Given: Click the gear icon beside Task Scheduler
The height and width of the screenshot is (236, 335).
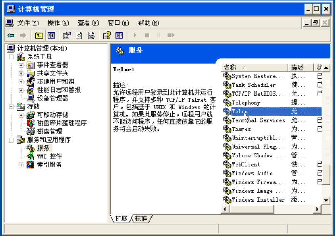Looking at the screenshot, I should [227, 85].
